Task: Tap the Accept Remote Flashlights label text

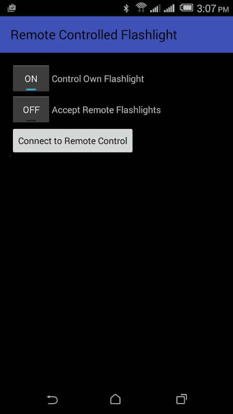Action: coord(106,110)
